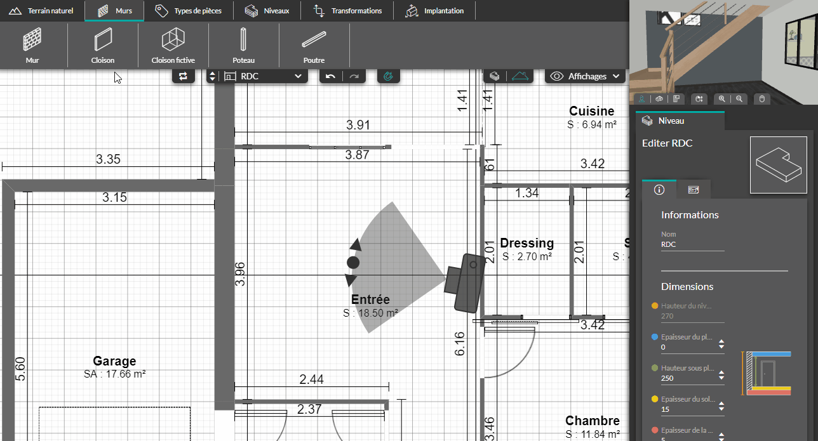Screen dimensions: 818x441
Task: Pick the Poteau column tool
Action: pyautogui.click(x=243, y=46)
